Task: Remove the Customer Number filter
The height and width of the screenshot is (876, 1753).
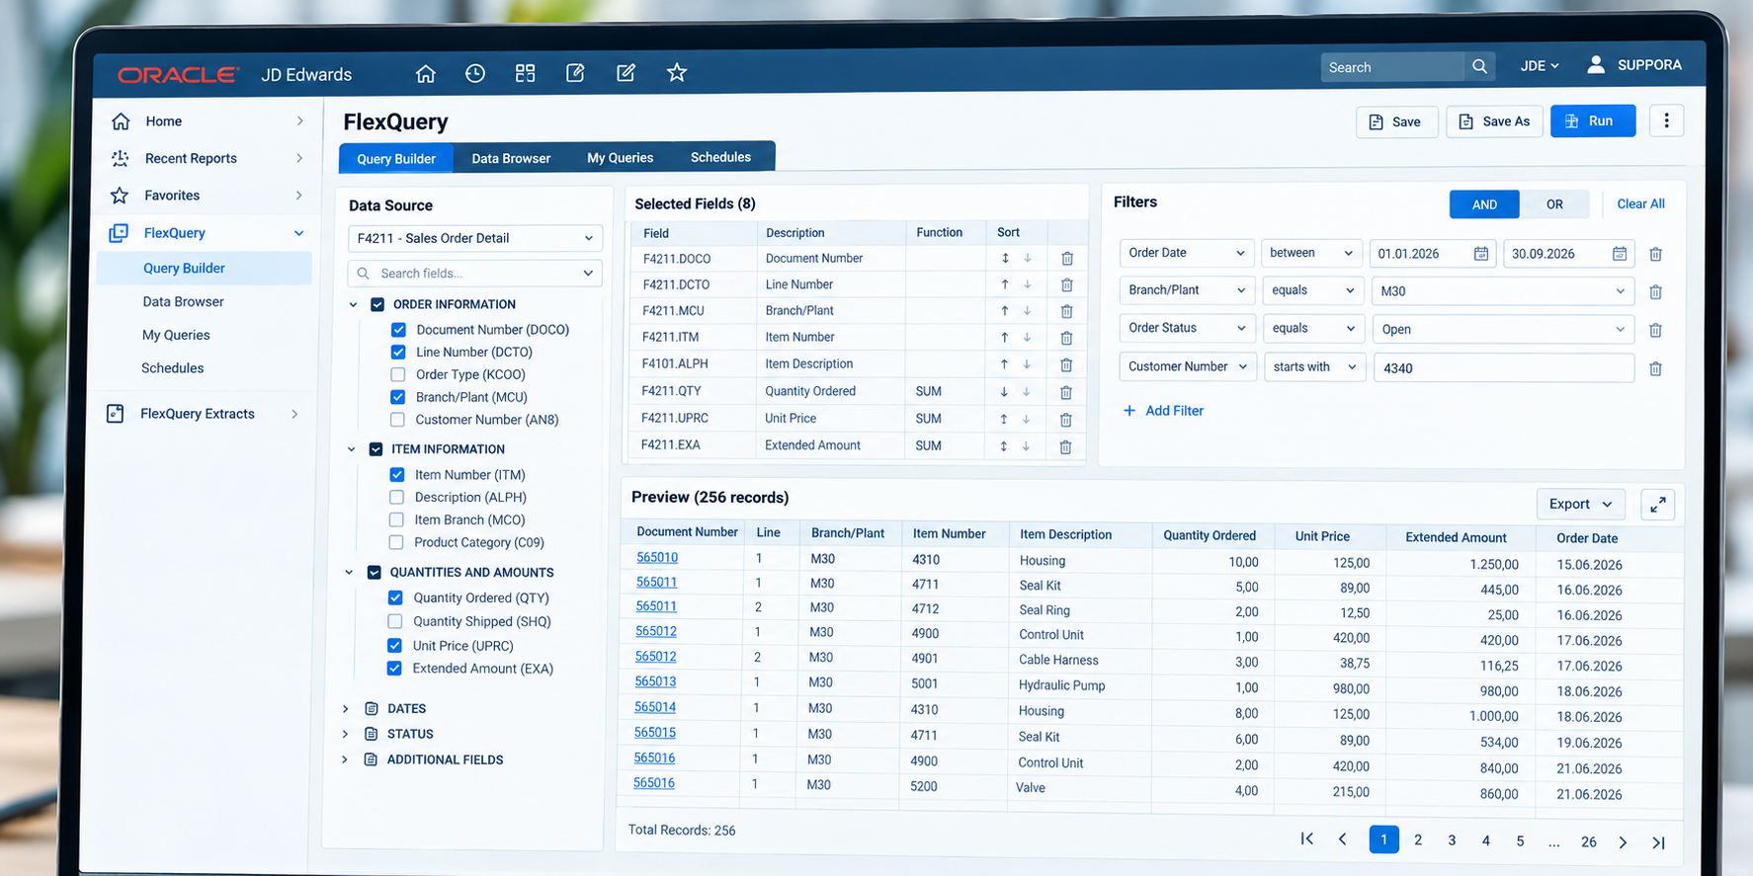Action: click(1655, 368)
